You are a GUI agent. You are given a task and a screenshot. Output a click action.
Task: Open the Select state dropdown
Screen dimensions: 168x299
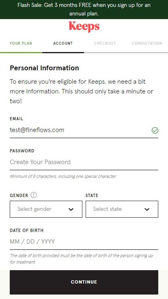tap(122, 209)
